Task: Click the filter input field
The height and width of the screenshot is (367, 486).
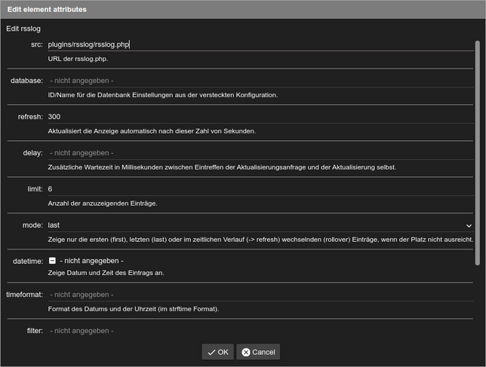Action: 260,331
